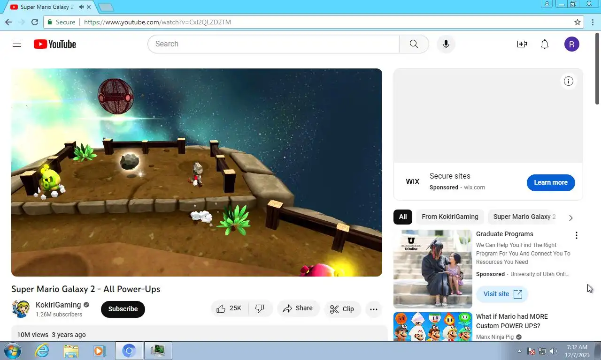Start voice search with the microphone

pos(446,44)
